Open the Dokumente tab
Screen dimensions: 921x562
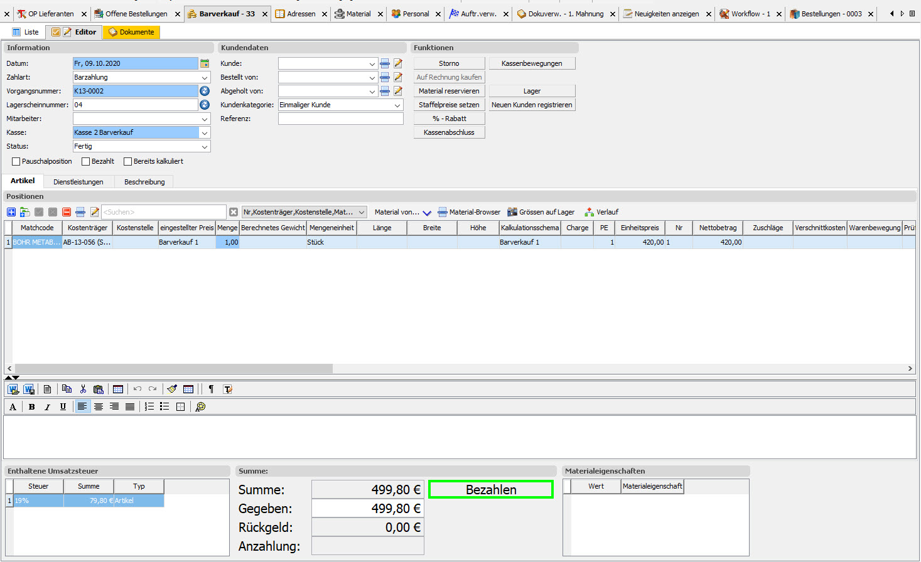coord(132,32)
